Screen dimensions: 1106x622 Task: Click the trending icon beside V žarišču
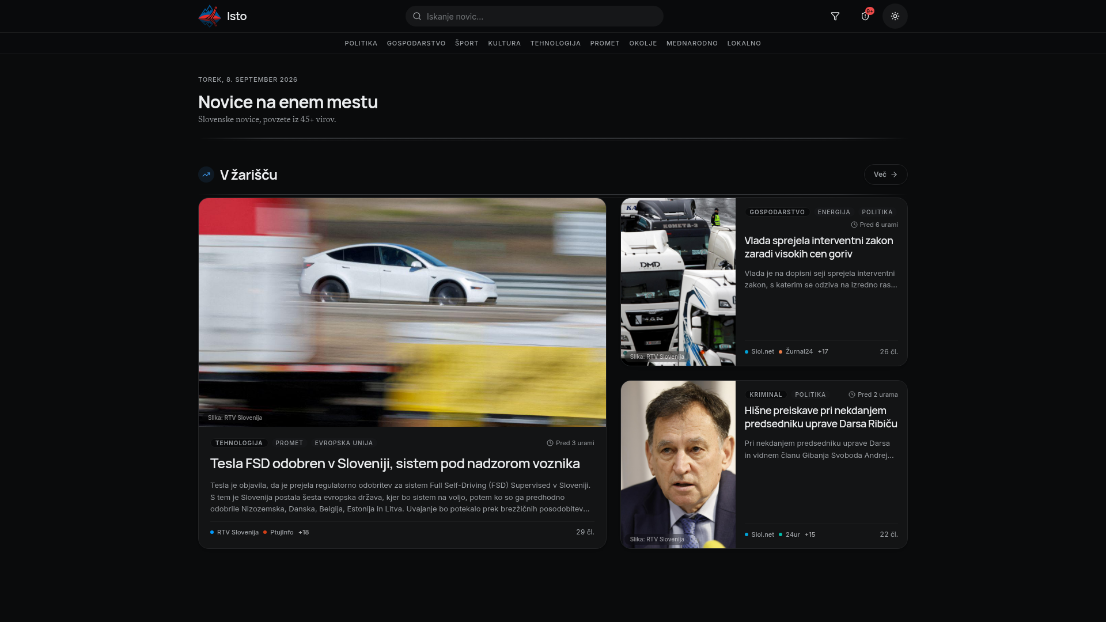(206, 175)
